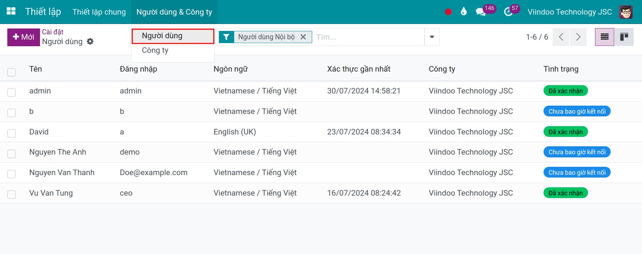Switch to kanban view
Image resolution: width=642 pixels, height=254 pixels.
[624, 37]
